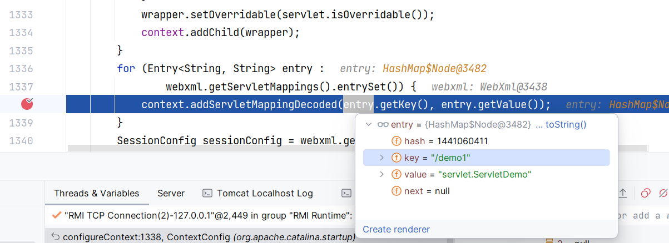
Task: Click the horizontal scrollbar below the editor
Action: click(211, 149)
